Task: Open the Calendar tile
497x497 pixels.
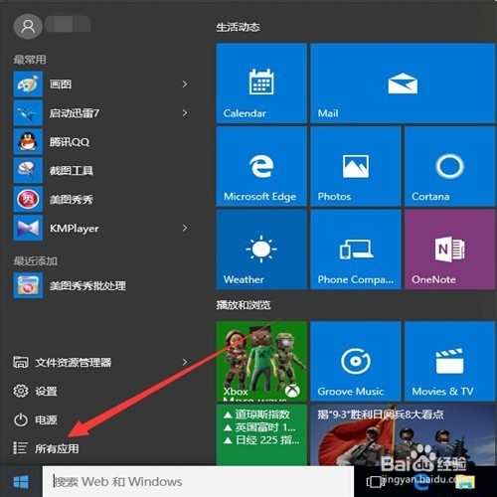Action: pos(261,83)
